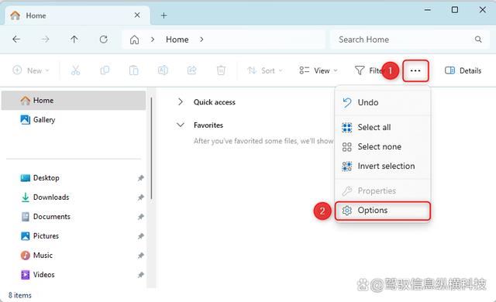The height and width of the screenshot is (302, 496).
Task: Expand the Quick access section
Action: click(181, 101)
